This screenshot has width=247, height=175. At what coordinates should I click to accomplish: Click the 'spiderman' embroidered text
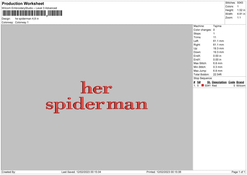coord(97,105)
